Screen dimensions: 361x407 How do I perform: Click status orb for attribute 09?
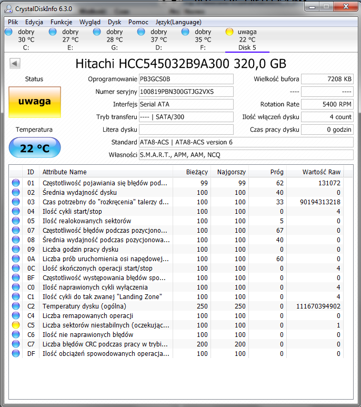[x=16, y=249]
